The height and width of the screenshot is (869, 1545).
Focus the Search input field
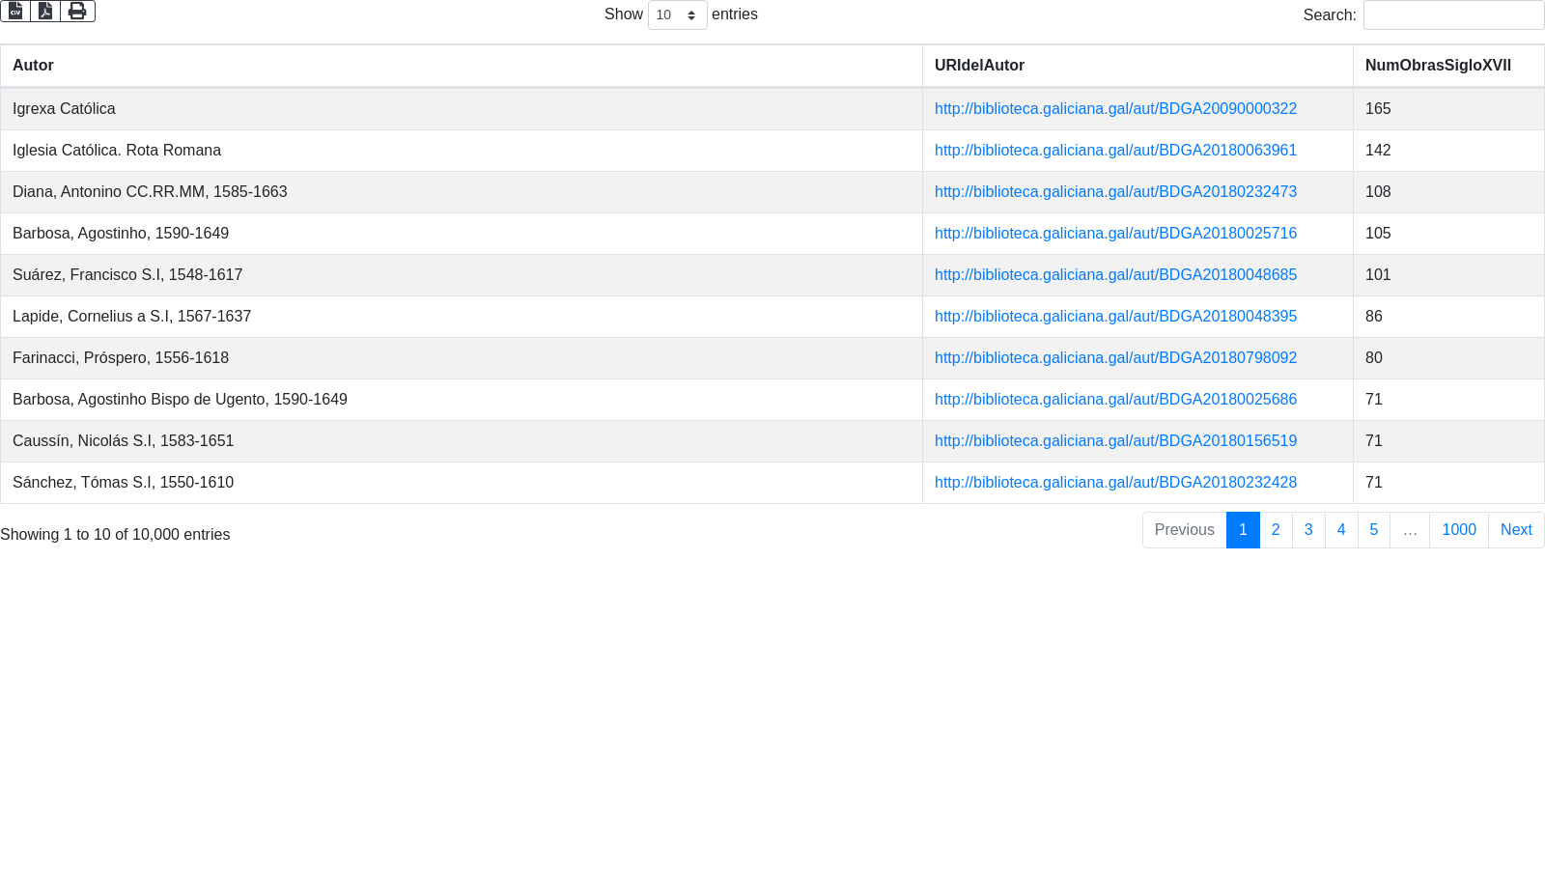click(1452, 15)
